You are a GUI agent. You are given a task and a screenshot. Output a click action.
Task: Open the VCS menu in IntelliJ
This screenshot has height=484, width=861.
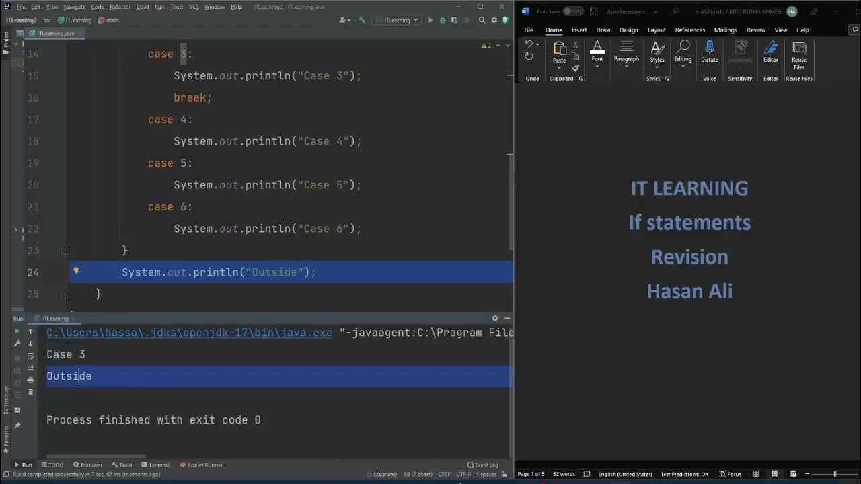click(194, 7)
